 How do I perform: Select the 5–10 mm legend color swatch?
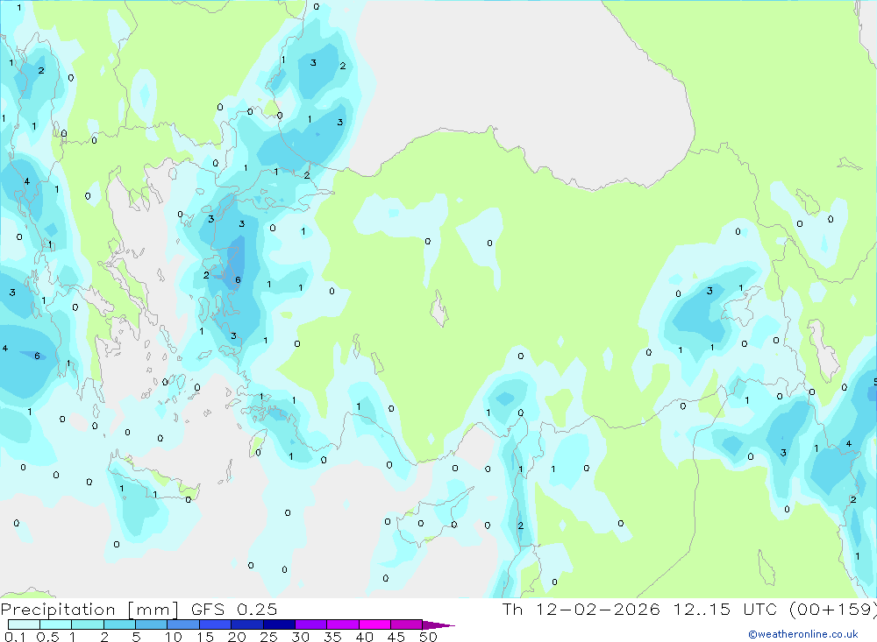click(152, 624)
